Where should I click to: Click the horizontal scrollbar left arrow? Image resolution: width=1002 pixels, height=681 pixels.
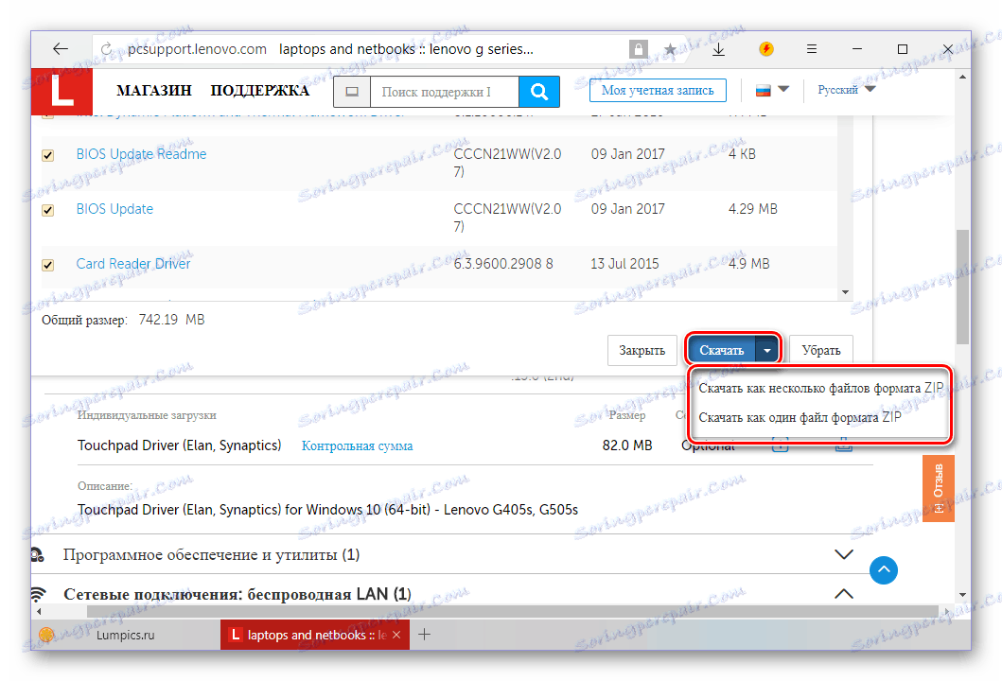[39, 611]
